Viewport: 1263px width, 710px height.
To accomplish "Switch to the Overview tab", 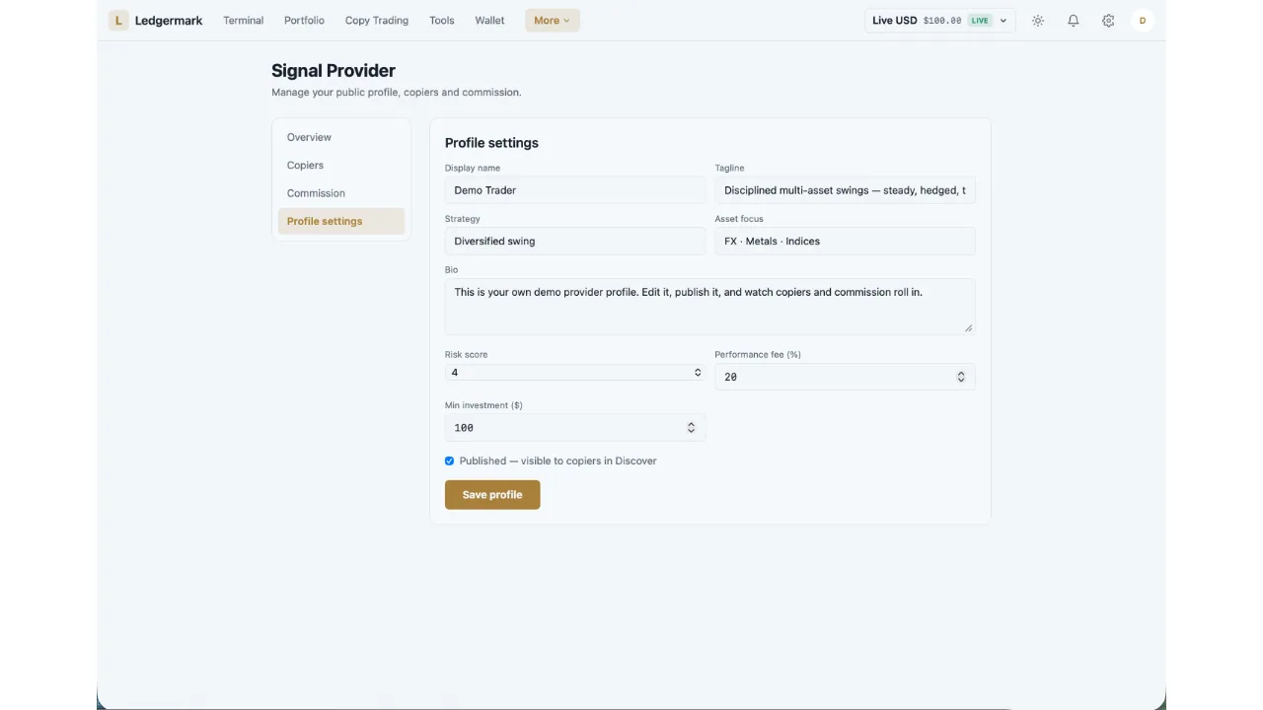I will [341, 137].
